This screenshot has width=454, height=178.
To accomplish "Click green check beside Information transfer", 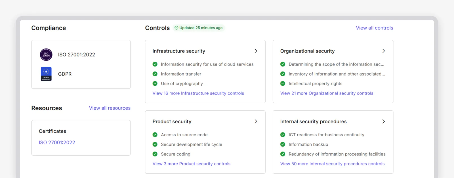I will pyautogui.click(x=155, y=74).
